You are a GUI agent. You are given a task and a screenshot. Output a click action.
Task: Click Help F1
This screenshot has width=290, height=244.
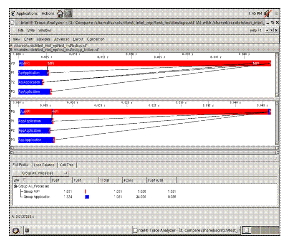point(255,30)
